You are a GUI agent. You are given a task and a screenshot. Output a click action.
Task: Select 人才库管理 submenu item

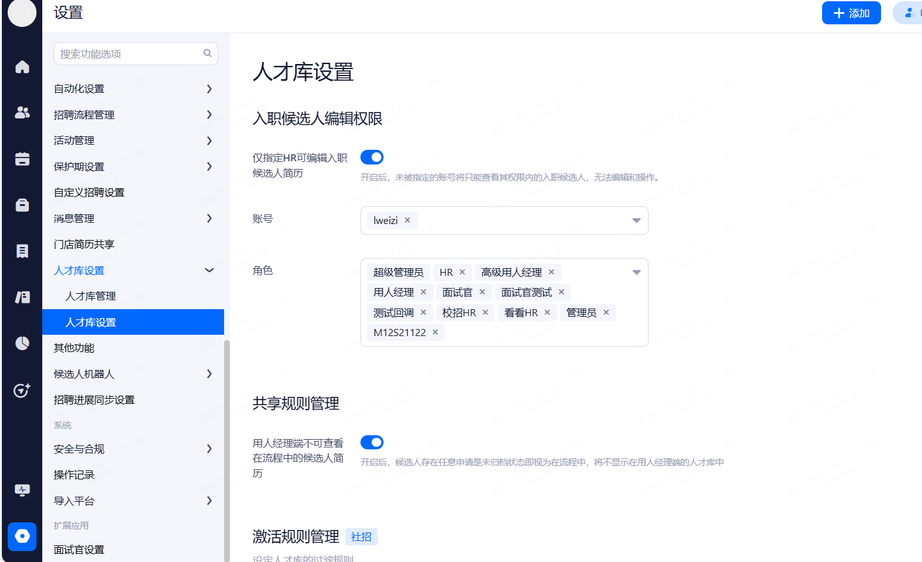[91, 296]
